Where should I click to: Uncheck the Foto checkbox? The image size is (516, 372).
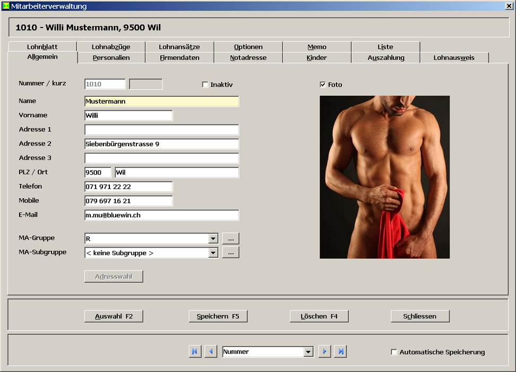[x=323, y=85]
